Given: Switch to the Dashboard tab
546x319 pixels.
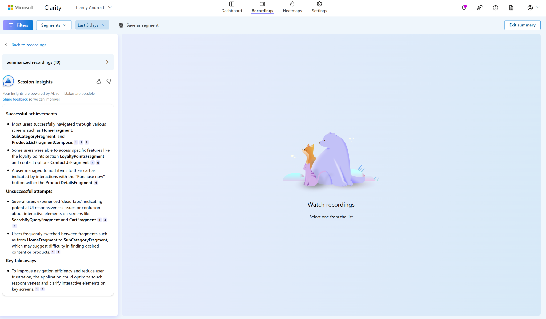Looking at the screenshot, I should coord(231,7).
